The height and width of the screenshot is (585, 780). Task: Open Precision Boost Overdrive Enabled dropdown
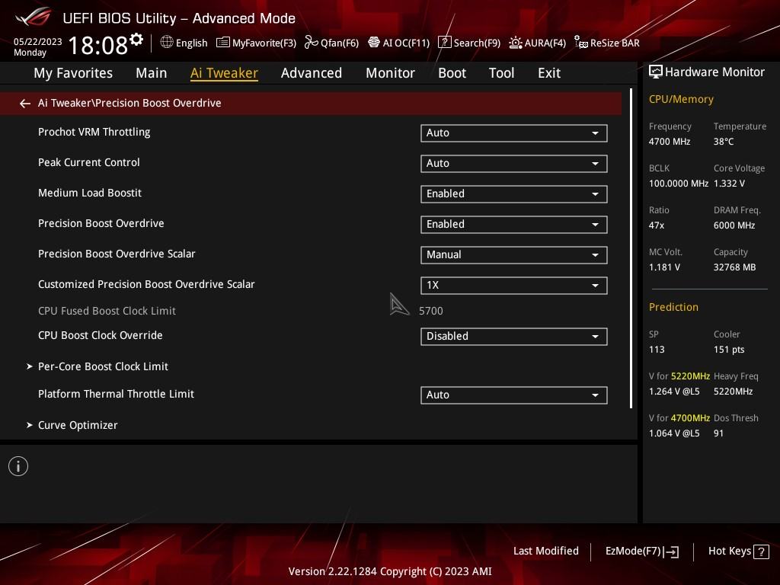click(514, 225)
